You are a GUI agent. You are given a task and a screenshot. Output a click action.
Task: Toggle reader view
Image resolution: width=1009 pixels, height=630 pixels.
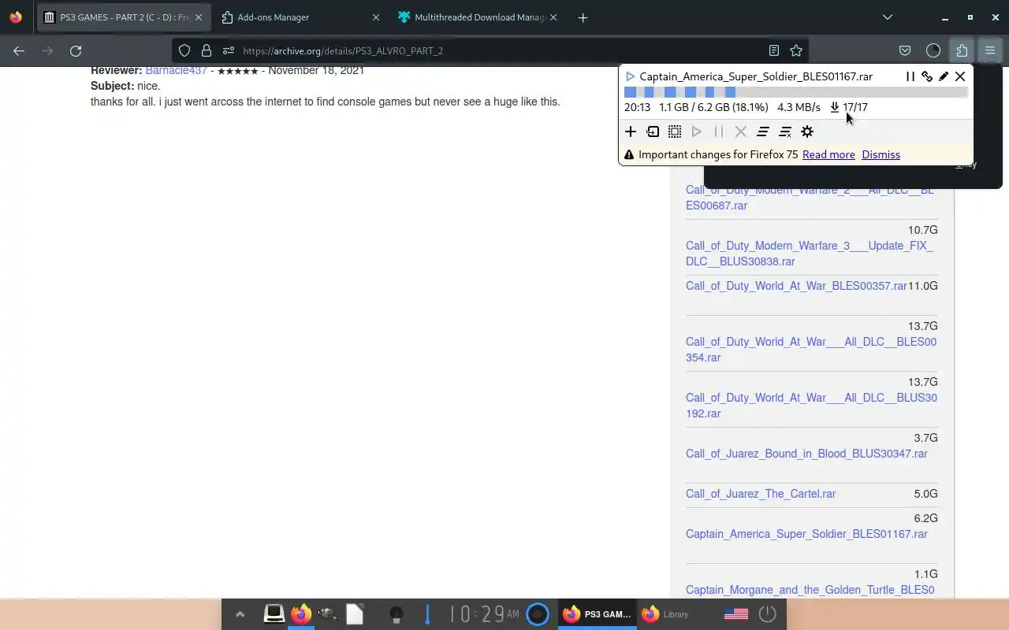pyautogui.click(x=774, y=50)
